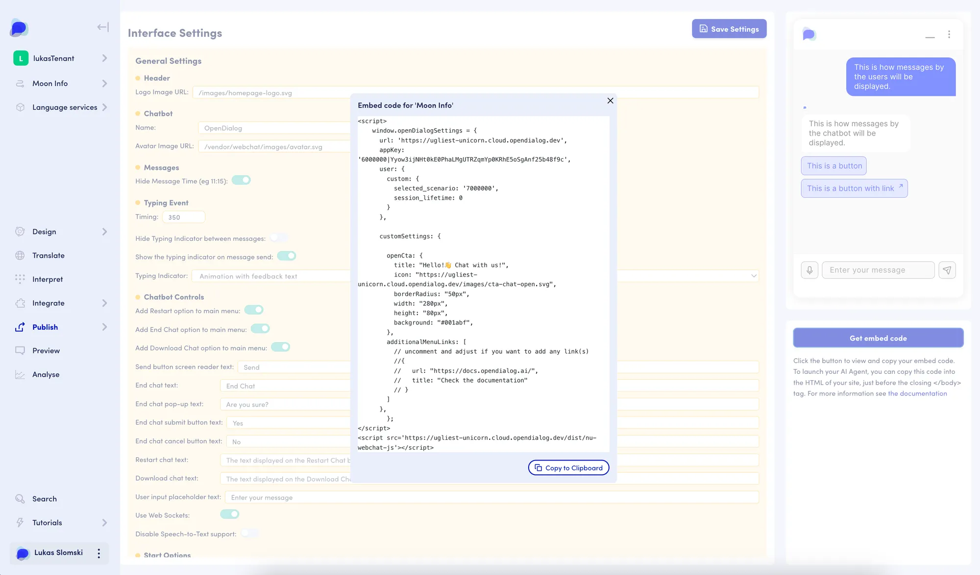Screen dimensions: 980x575
Task: Click the Lukas Slomski avatar icon
Action: pos(23,553)
